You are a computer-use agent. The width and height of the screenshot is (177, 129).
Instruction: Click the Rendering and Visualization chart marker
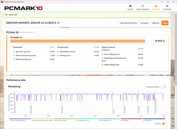point(156,106)
